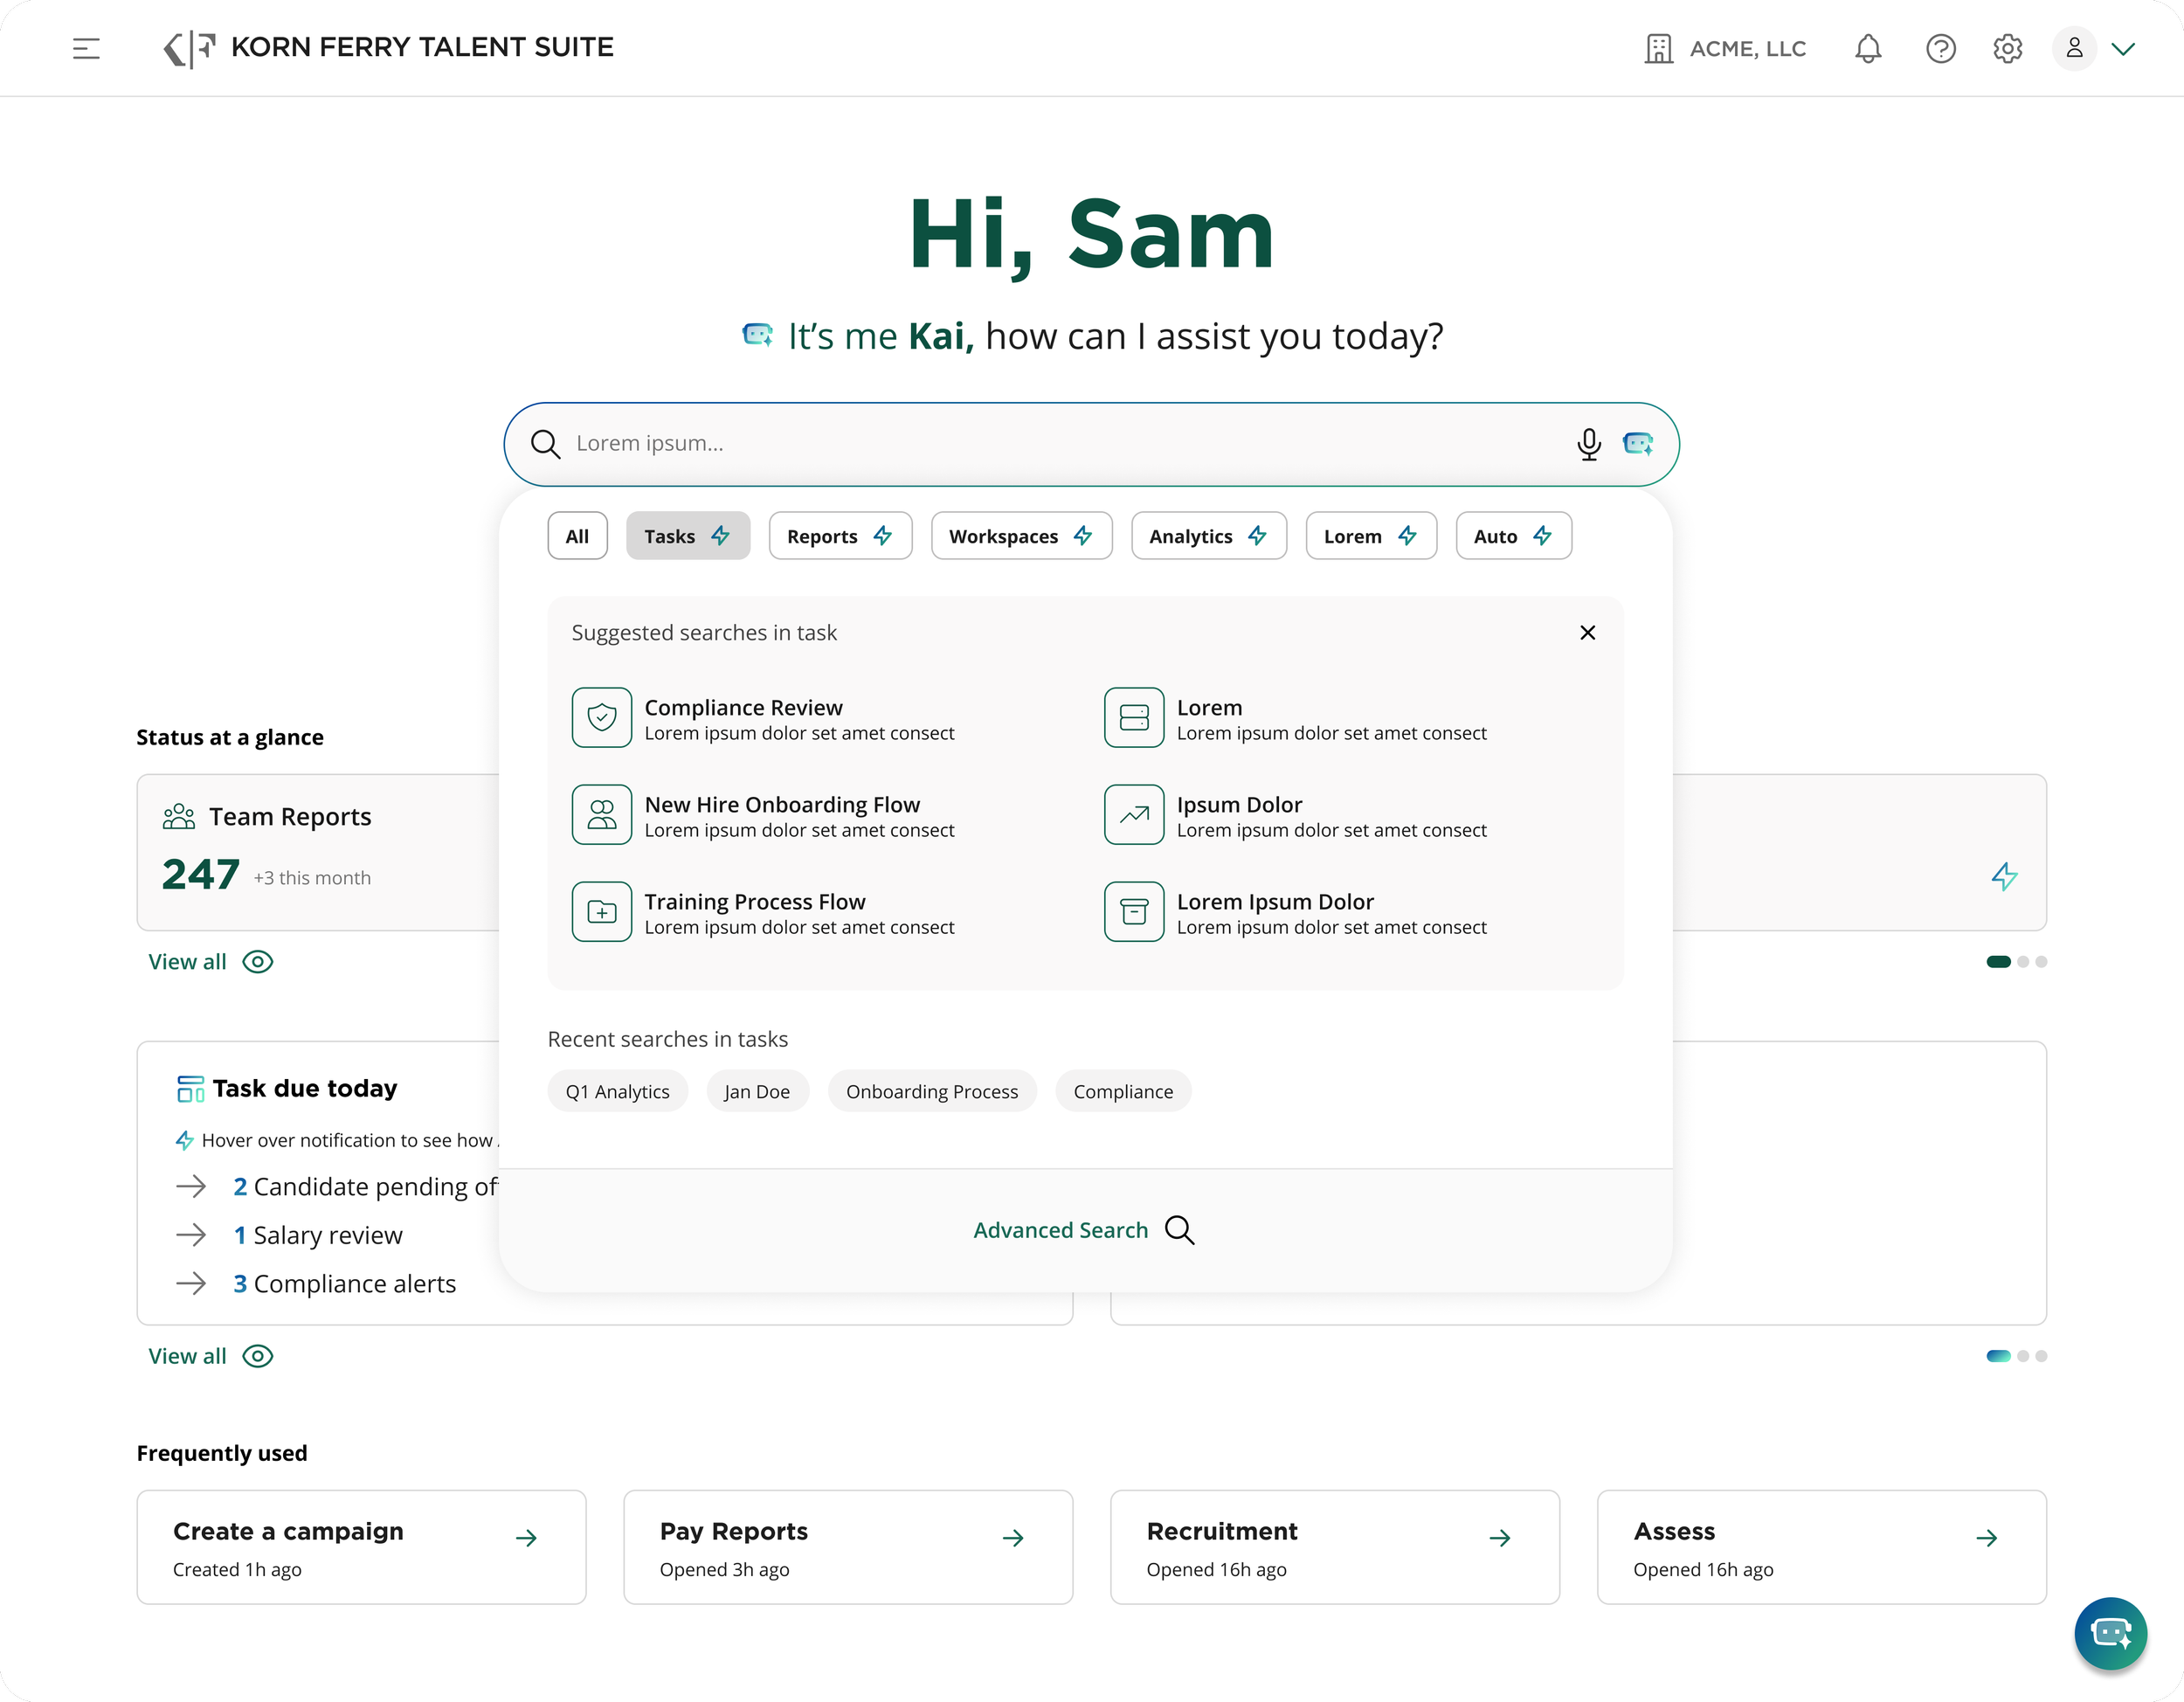
Task: Open the Pay Reports card arrow
Action: click(x=1013, y=1538)
